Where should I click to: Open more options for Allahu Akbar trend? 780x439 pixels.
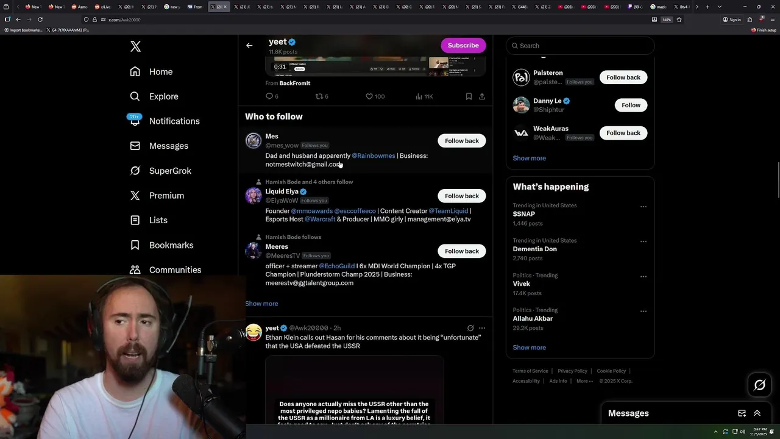[x=643, y=311]
